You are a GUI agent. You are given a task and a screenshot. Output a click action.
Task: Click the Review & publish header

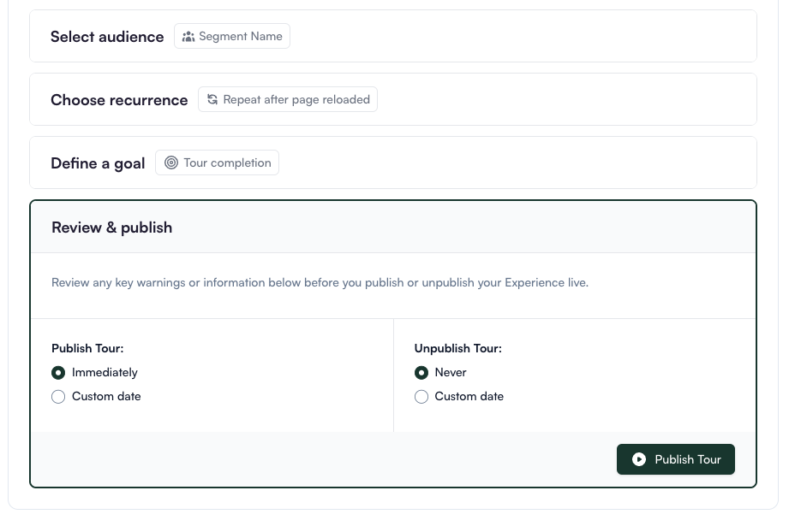click(111, 227)
